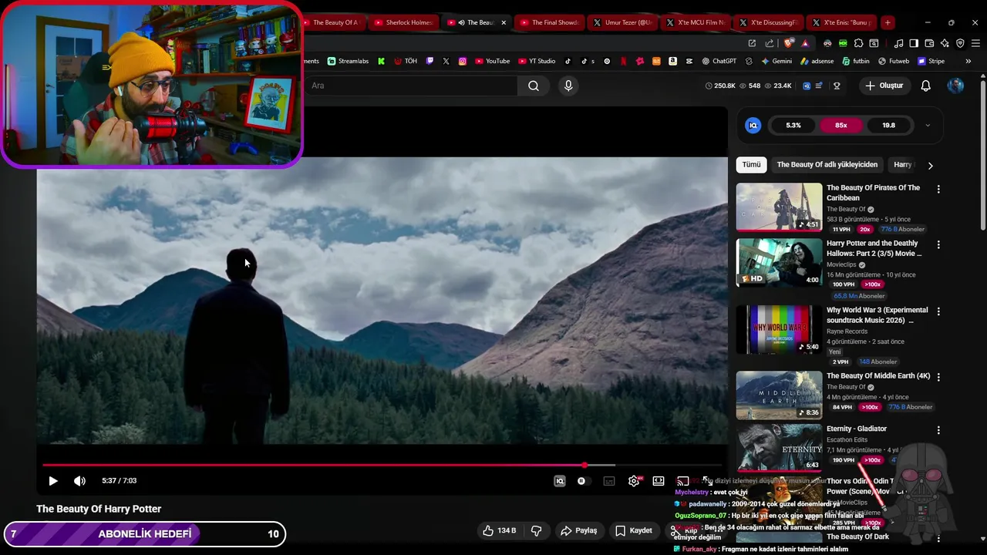Screen dimensions: 987x555
Task: Open options for Beauty Of Middle Earth video
Action: pos(938,377)
